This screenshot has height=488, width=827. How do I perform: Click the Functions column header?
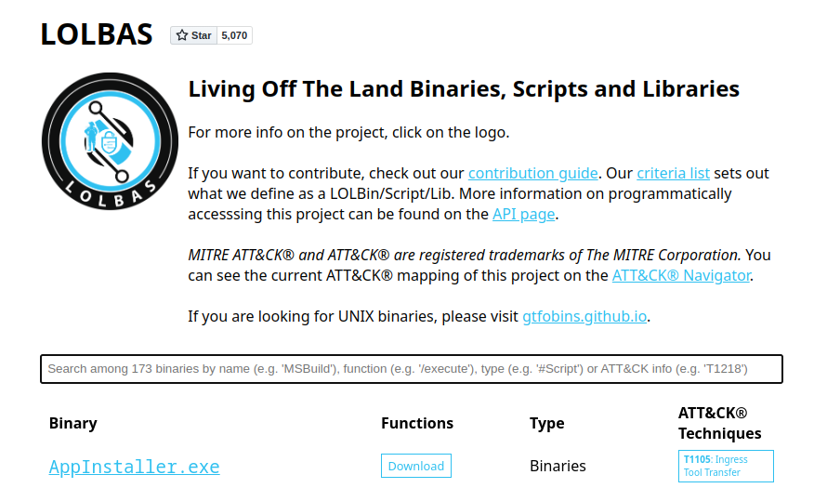click(x=417, y=423)
